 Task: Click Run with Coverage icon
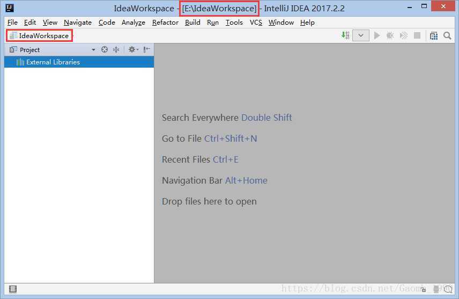pos(404,35)
